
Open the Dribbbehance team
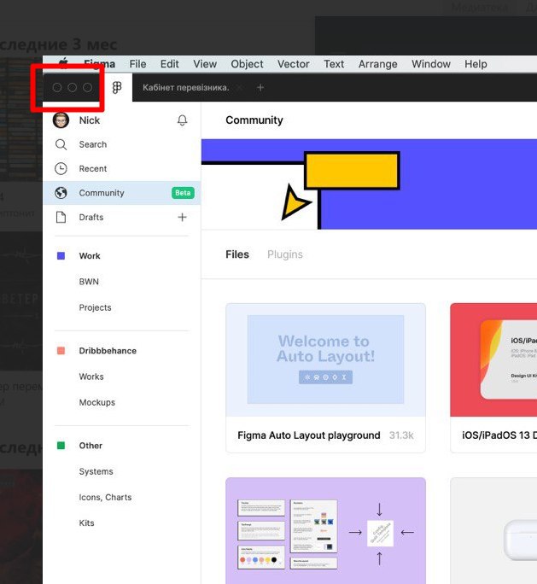[x=108, y=351]
